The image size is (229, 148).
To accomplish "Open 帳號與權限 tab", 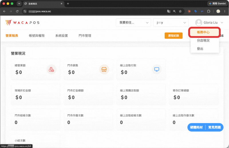I will [x=37, y=36].
